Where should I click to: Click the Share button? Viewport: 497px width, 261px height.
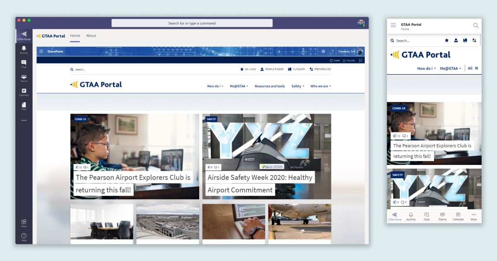[x=335, y=60]
